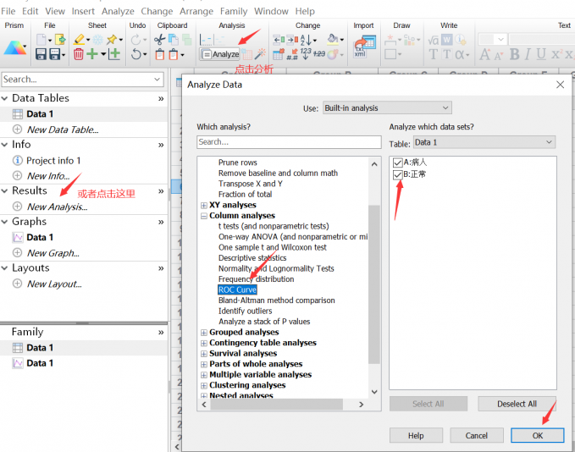Select ROC Curve analysis
Viewport: 575px width, 452px height.
(237, 289)
